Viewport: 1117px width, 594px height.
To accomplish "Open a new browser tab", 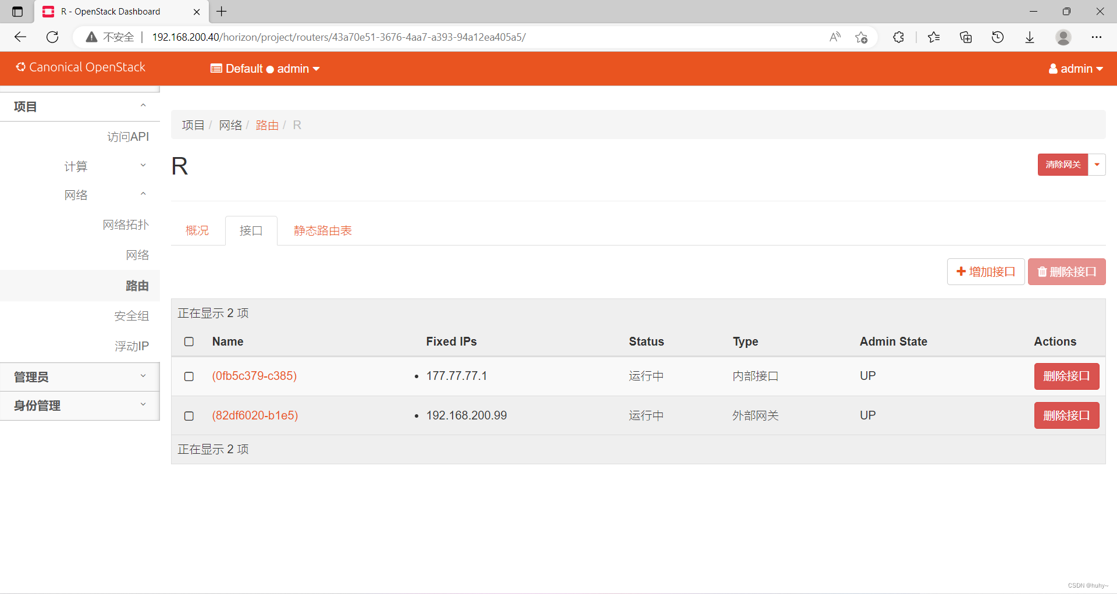I will 222,11.
